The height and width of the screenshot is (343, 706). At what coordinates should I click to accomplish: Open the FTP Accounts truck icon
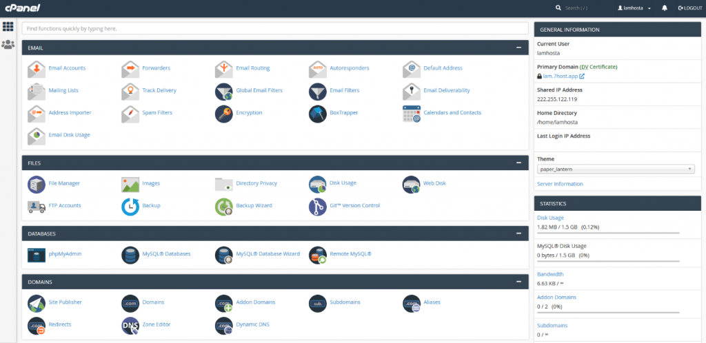[37, 207]
